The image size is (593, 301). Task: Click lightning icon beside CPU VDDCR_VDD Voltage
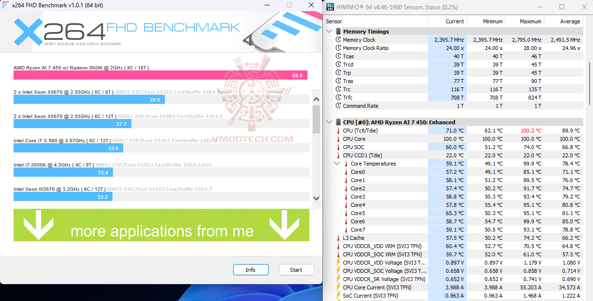pos(338,263)
